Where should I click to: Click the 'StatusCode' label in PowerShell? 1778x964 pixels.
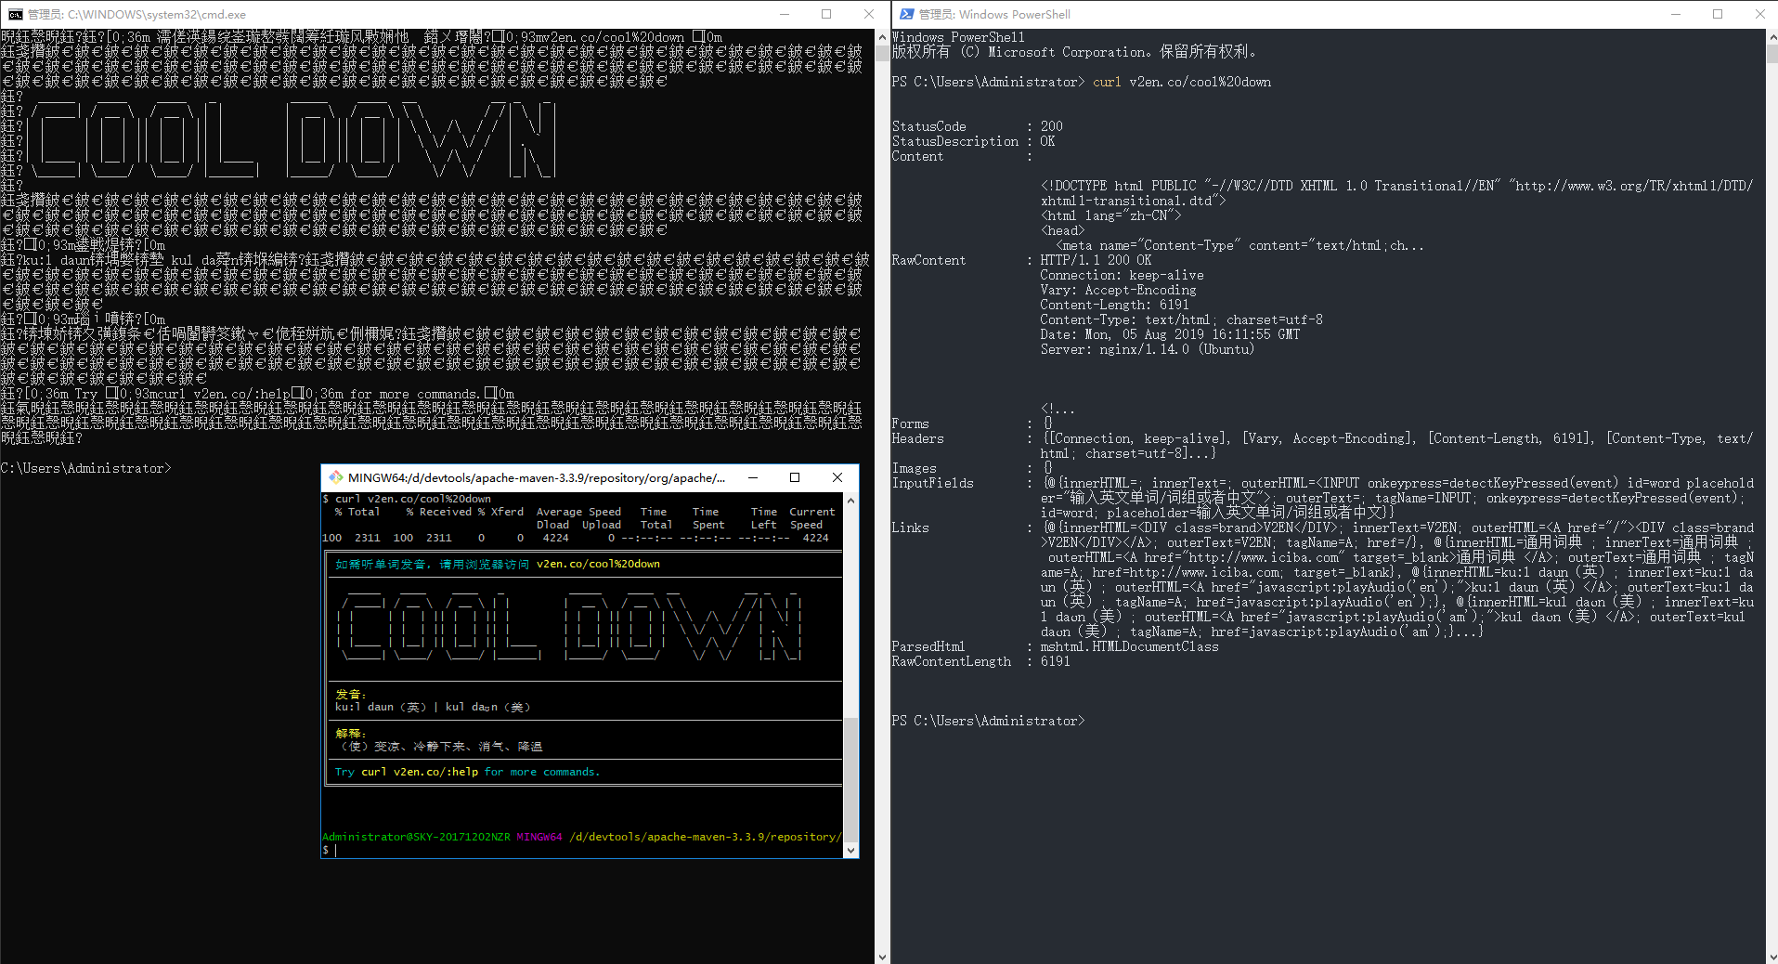pyautogui.click(x=929, y=126)
